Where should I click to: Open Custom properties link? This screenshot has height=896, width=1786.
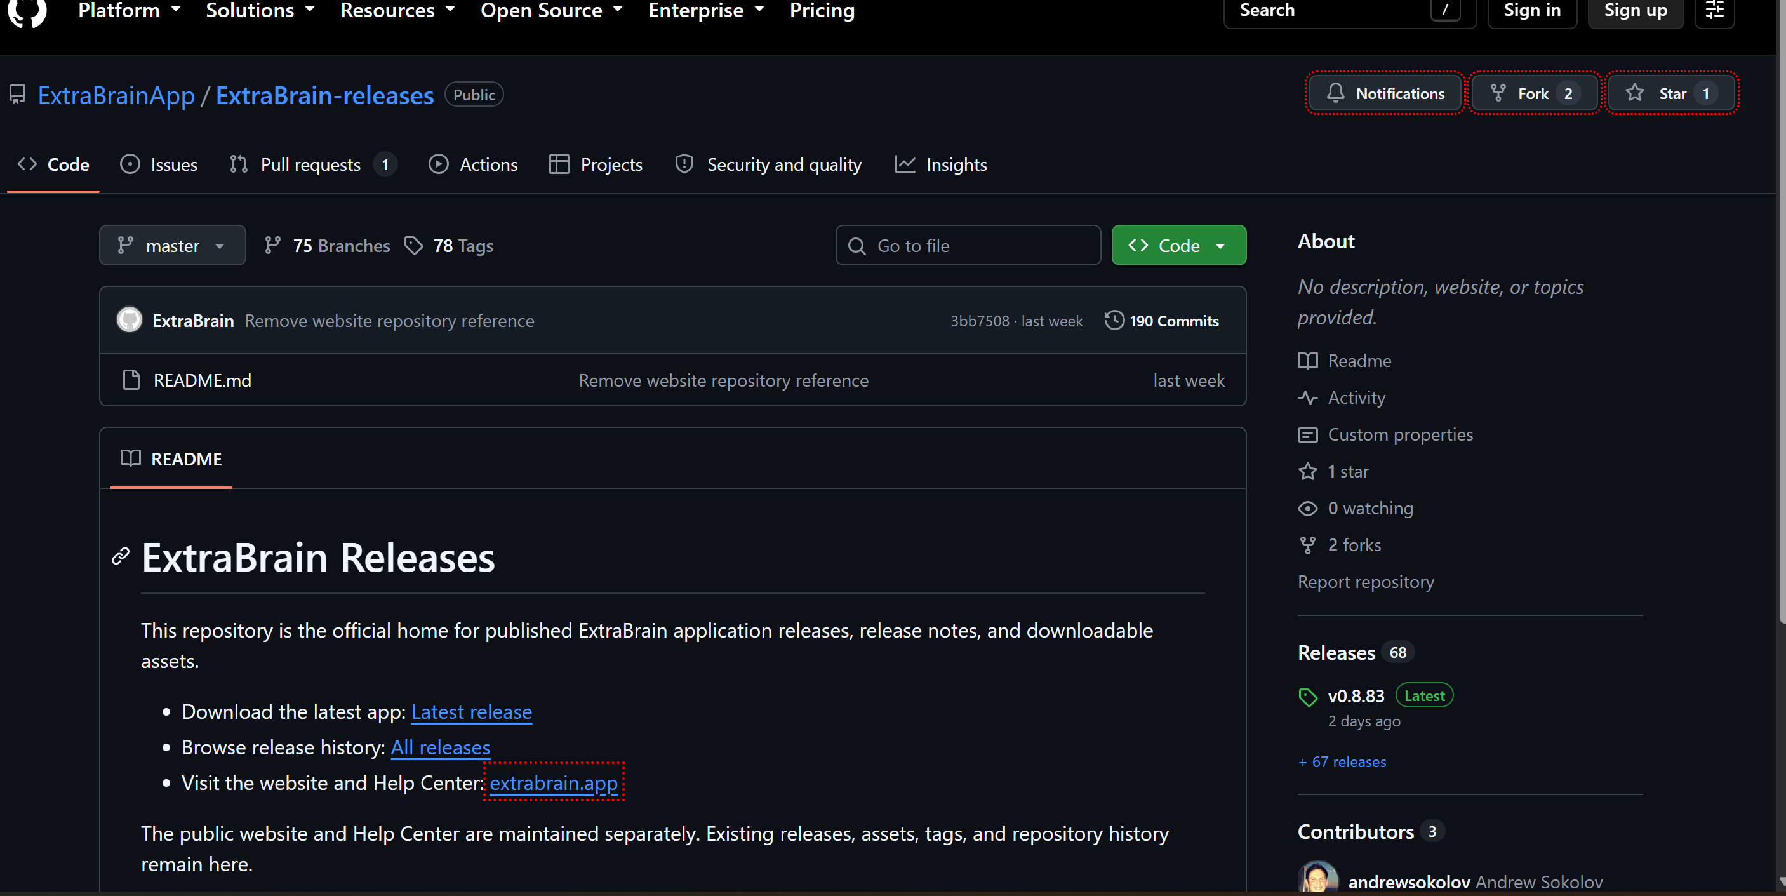tap(1385, 434)
